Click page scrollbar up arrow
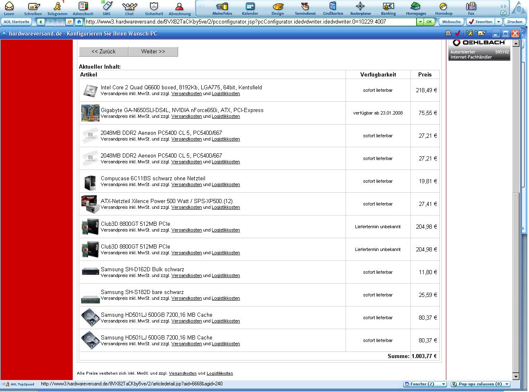Screen dimensions: 529x392 coord(515,44)
